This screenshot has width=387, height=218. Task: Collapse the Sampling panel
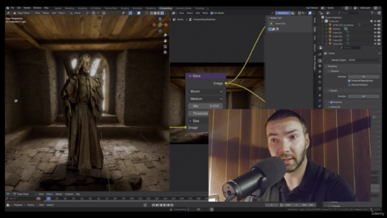[x=327, y=66]
